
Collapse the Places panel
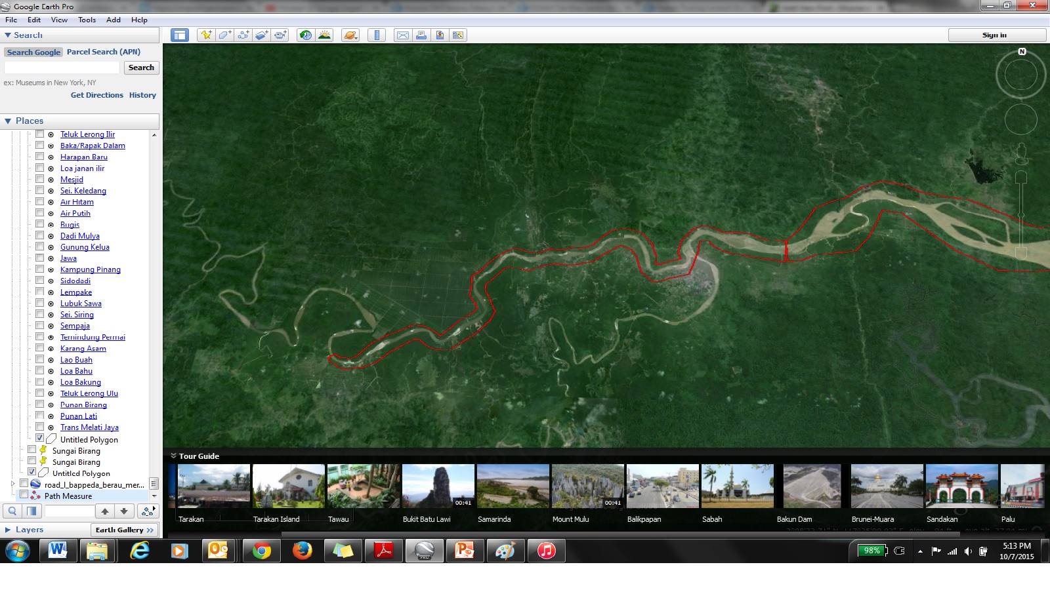click(x=8, y=121)
